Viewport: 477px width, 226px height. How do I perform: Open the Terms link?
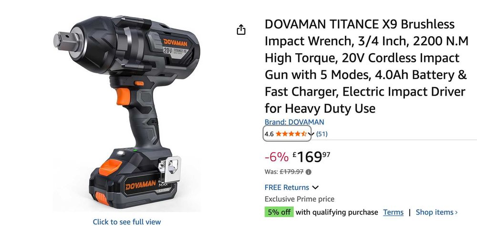394,212
